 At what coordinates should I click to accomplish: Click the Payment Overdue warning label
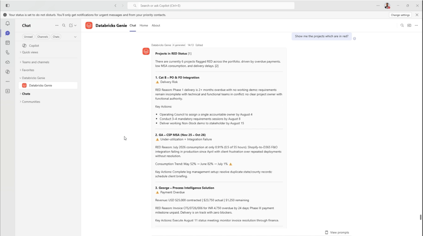tap(170, 192)
